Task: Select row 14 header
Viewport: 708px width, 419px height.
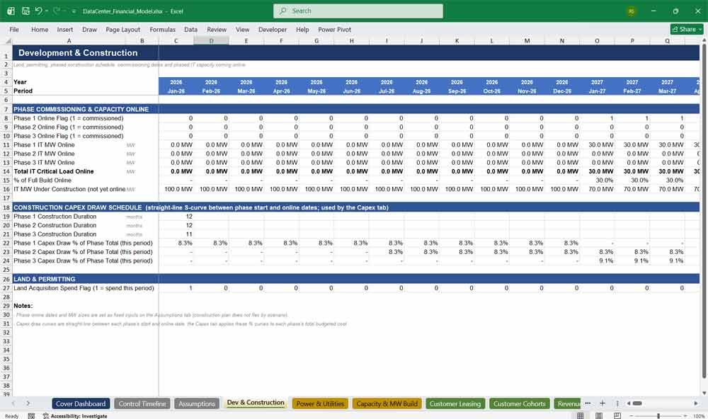Action: [x=6, y=171]
